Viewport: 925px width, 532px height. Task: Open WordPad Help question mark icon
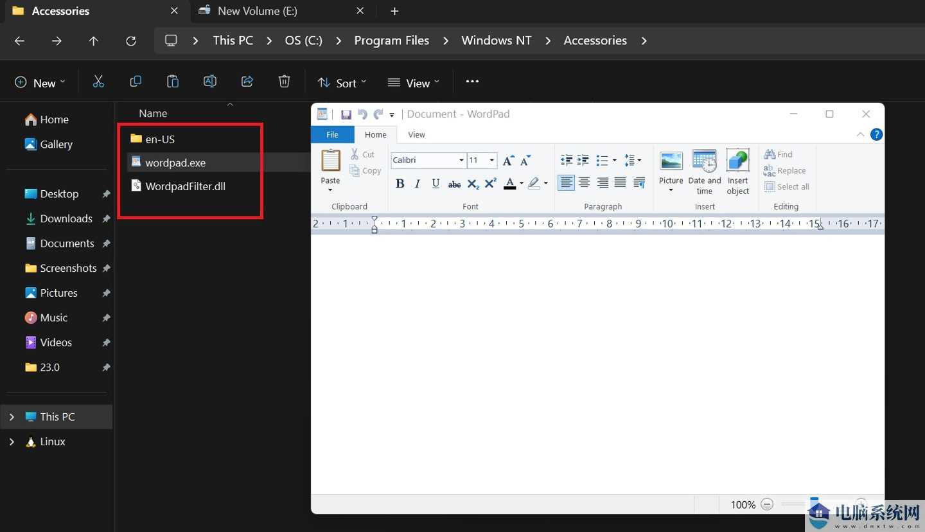[876, 134]
